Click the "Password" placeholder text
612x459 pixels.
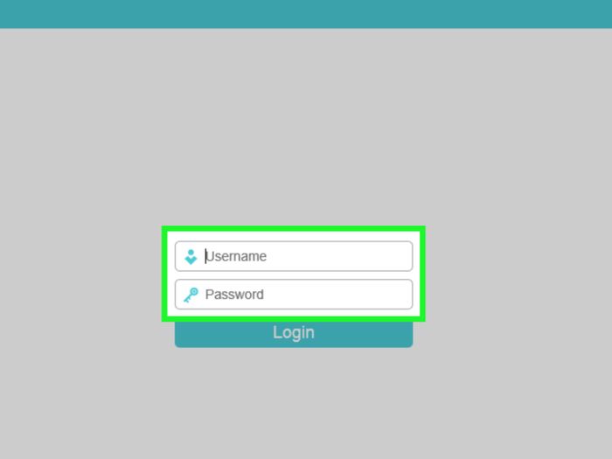coord(234,295)
